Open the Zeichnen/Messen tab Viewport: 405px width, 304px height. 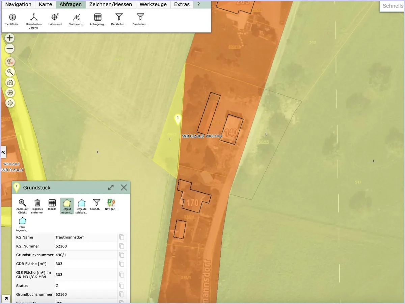(x=111, y=4)
